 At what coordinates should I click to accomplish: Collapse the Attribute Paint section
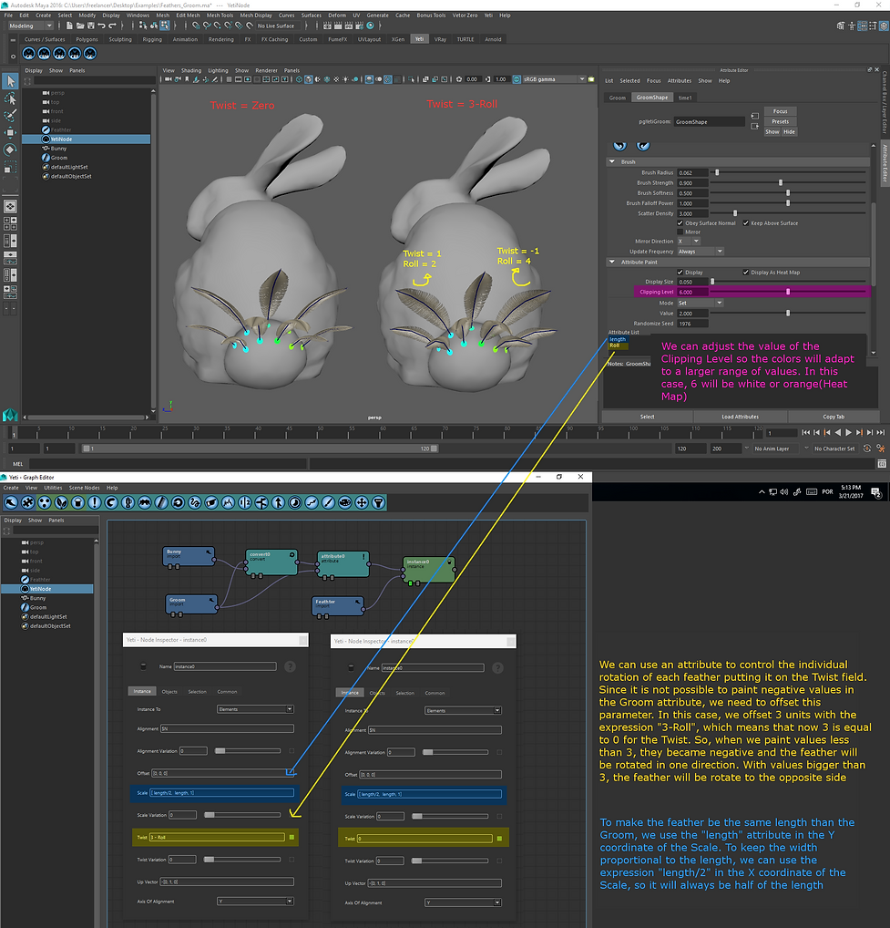(612, 262)
